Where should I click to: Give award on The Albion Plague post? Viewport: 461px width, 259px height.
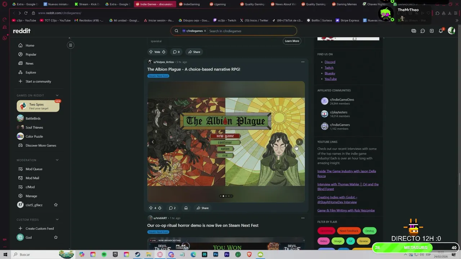(186, 208)
